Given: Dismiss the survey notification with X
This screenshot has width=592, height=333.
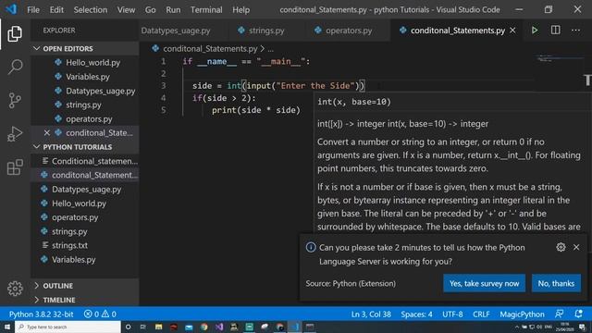Looking at the screenshot, I should pos(576,247).
